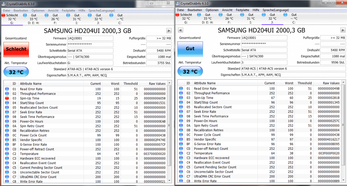Image resolution: width=347 pixels, height=186 pixels.
Task: Click 32 °C temperature badge in left window
Action: pyautogui.click(x=16, y=72)
